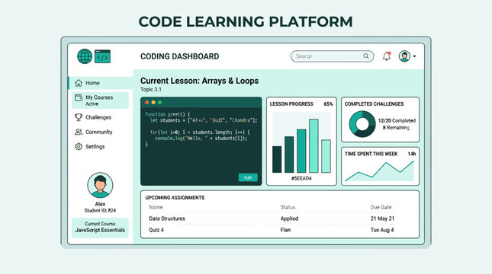Screen dimensions: 492x274
Task: Click the Time Spent line chart
Action: 380,171
